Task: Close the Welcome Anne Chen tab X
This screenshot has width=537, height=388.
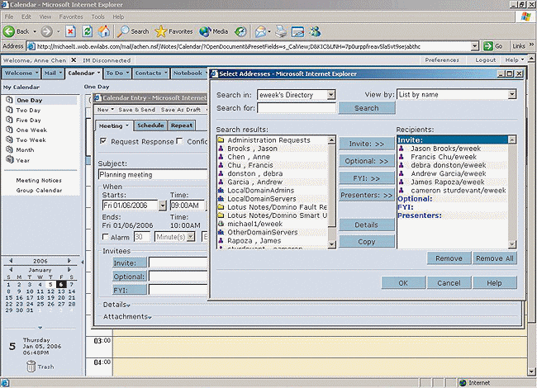Action: tap(74, 60)
